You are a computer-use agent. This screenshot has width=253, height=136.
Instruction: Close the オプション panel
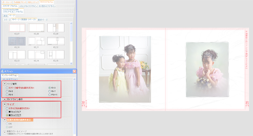[x=75, y=71]
